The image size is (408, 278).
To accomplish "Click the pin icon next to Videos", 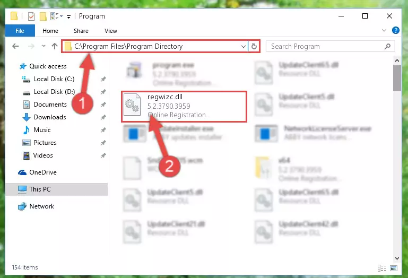I will (103, 155).
